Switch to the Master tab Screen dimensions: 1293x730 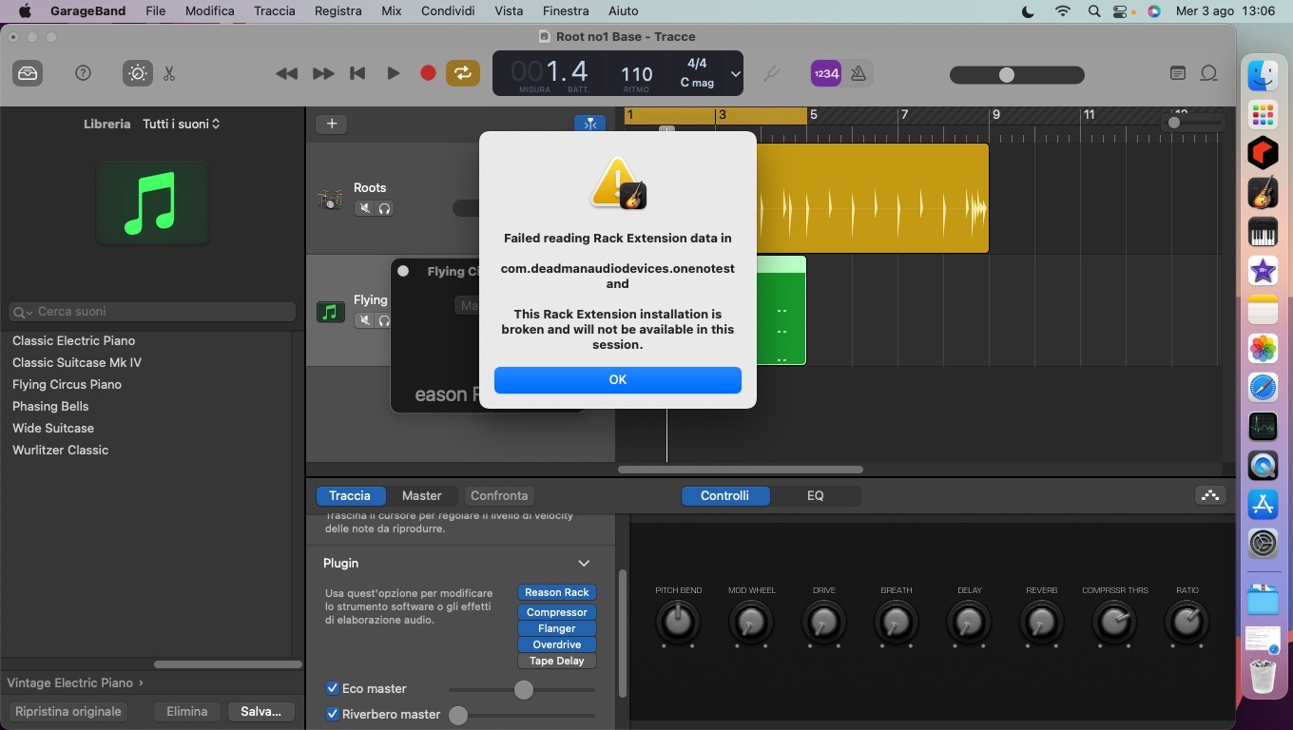421,495
